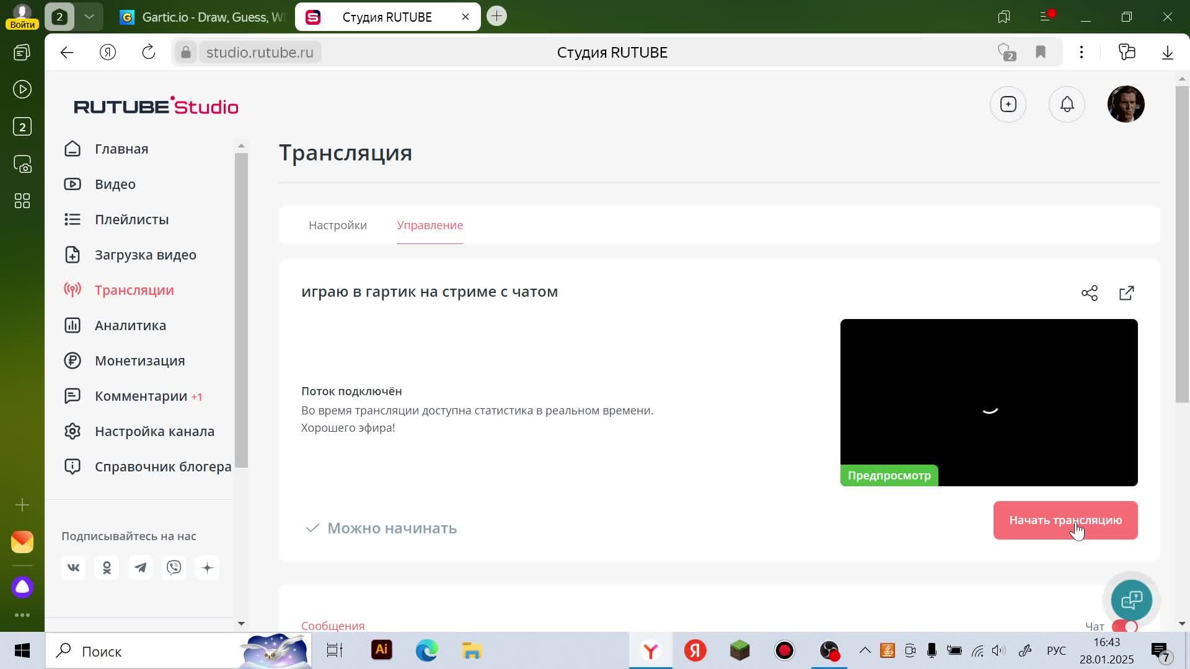
Task: Open the browser three-dot page menu
Action: click(x=1082, y=52)
